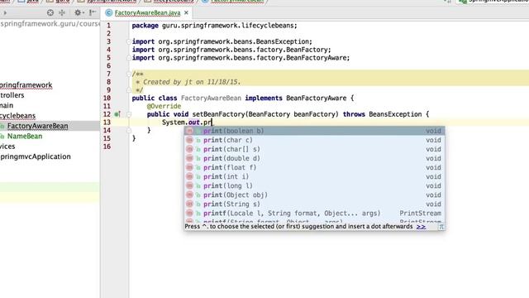Click line number 13 in gutter
This screenshot has height=298, width=529.
coord(107,123)
